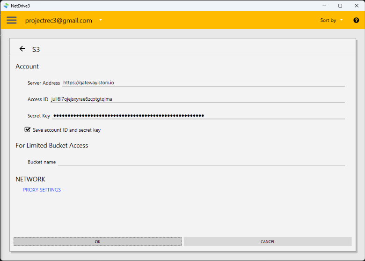This screenshot has height=261, width=365.
Task: Click the Secret Key label
Action: [x=39, y=116]
